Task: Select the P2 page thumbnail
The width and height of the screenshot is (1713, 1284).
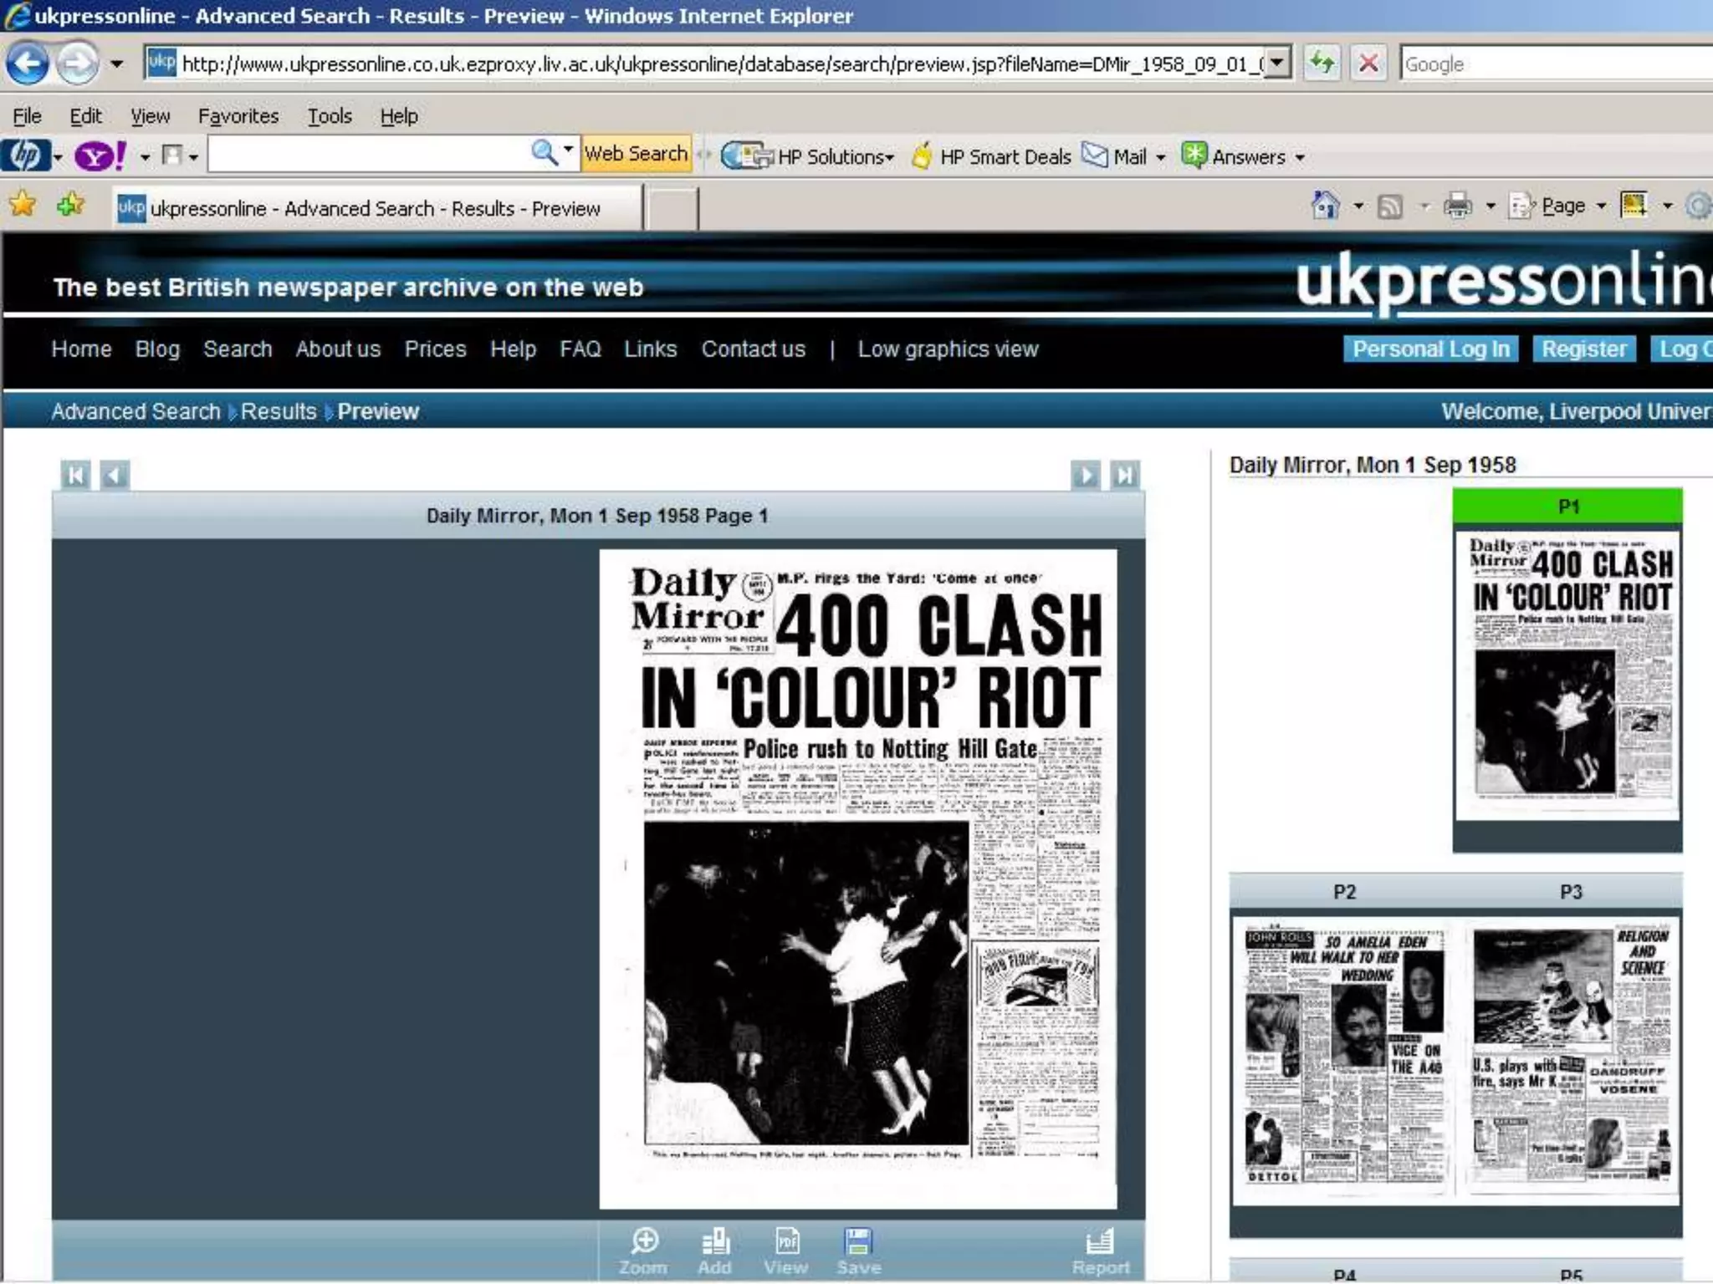Action: point(1344,1057)
